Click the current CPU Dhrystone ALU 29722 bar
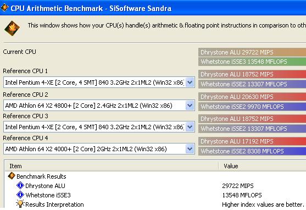The height and width of the screenshot is (210, 306). [252, 52]
